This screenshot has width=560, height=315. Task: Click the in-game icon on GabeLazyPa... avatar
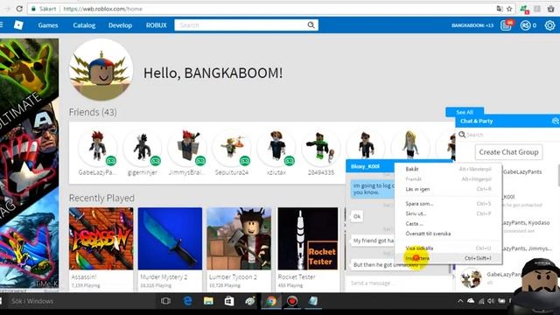tap(111, 161)
